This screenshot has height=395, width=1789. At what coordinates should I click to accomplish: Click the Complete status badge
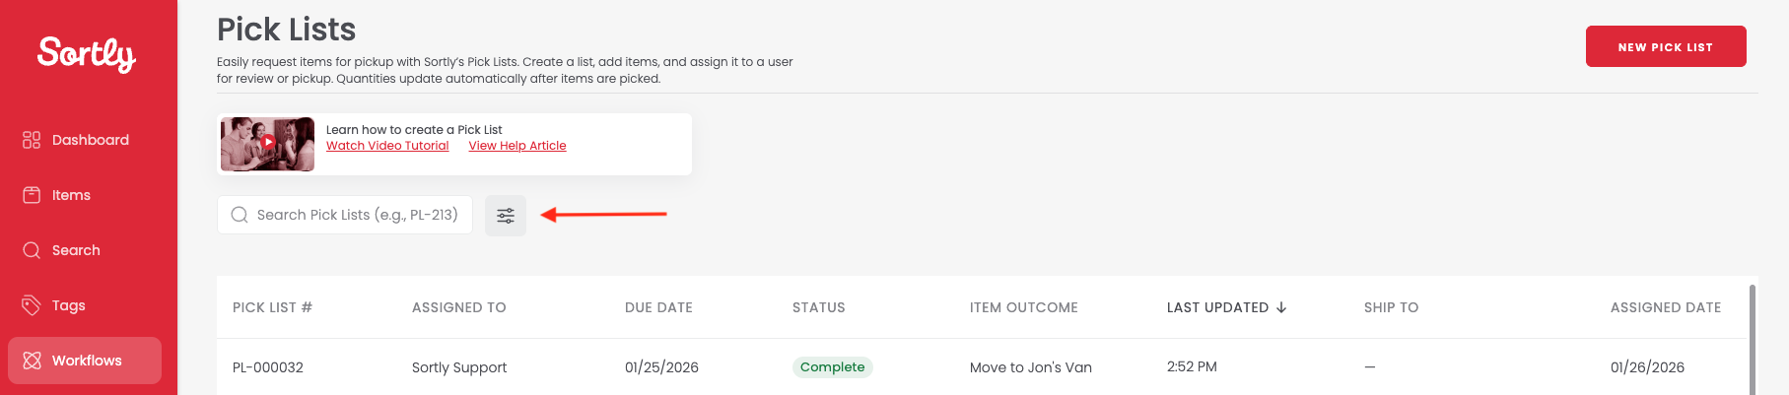pyautogui.click(x=832, y=367)
